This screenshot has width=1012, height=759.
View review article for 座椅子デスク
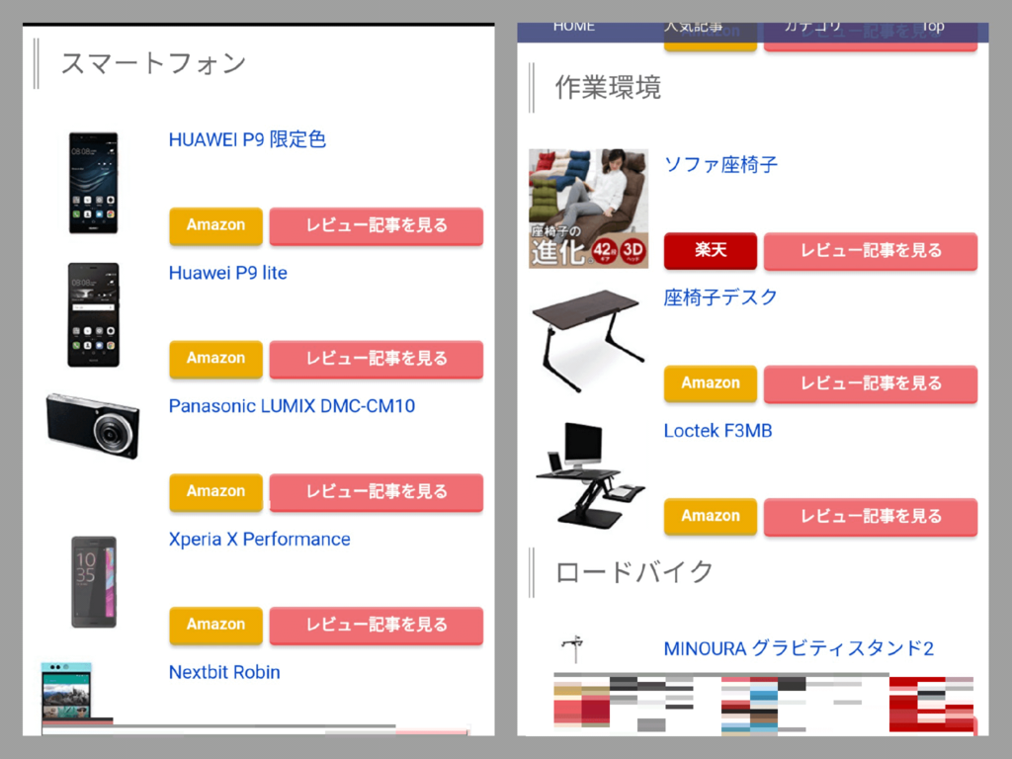[871, 383]
